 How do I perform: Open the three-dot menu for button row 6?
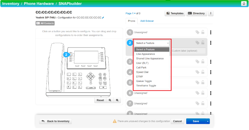click(211, 93)
